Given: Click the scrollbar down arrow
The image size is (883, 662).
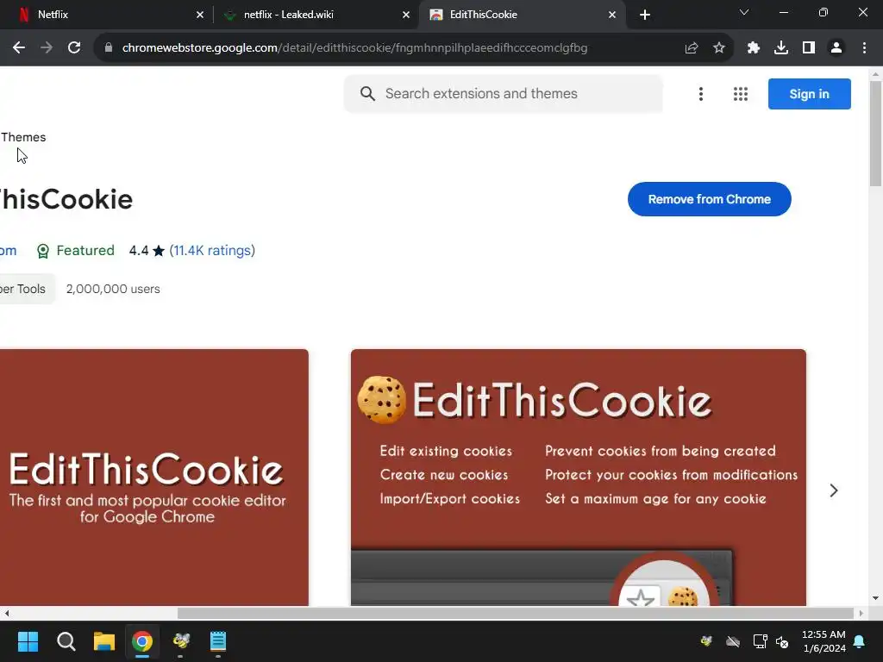Looking at the screenshot, I should pyautogui.click(x=875, y=598).
